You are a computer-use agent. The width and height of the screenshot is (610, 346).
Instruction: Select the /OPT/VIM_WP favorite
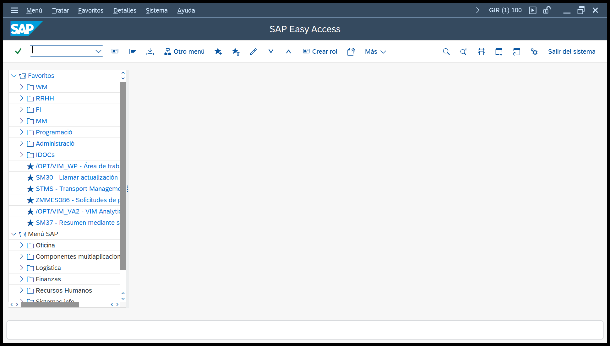77,166
